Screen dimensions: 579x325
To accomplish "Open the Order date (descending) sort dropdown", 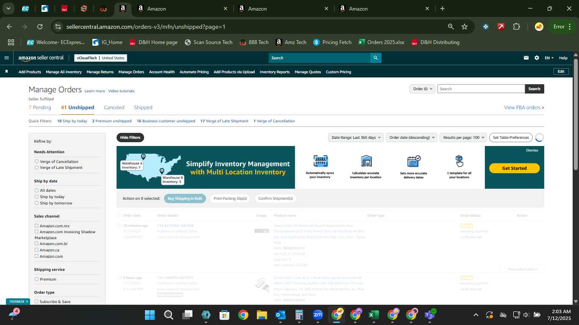I will pyautogui.click(x=412, y=138).
